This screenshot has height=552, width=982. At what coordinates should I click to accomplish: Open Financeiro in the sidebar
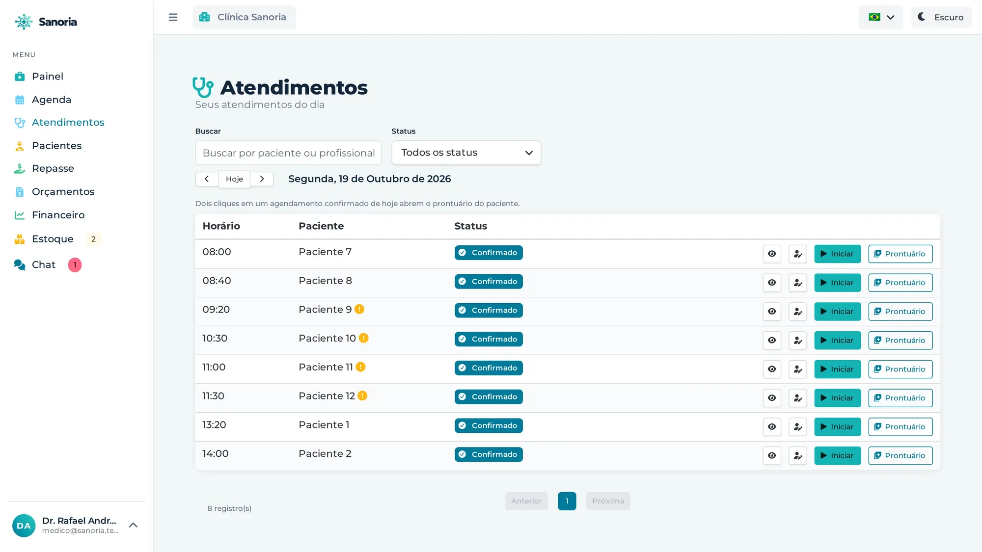click(x=58, y=215)
